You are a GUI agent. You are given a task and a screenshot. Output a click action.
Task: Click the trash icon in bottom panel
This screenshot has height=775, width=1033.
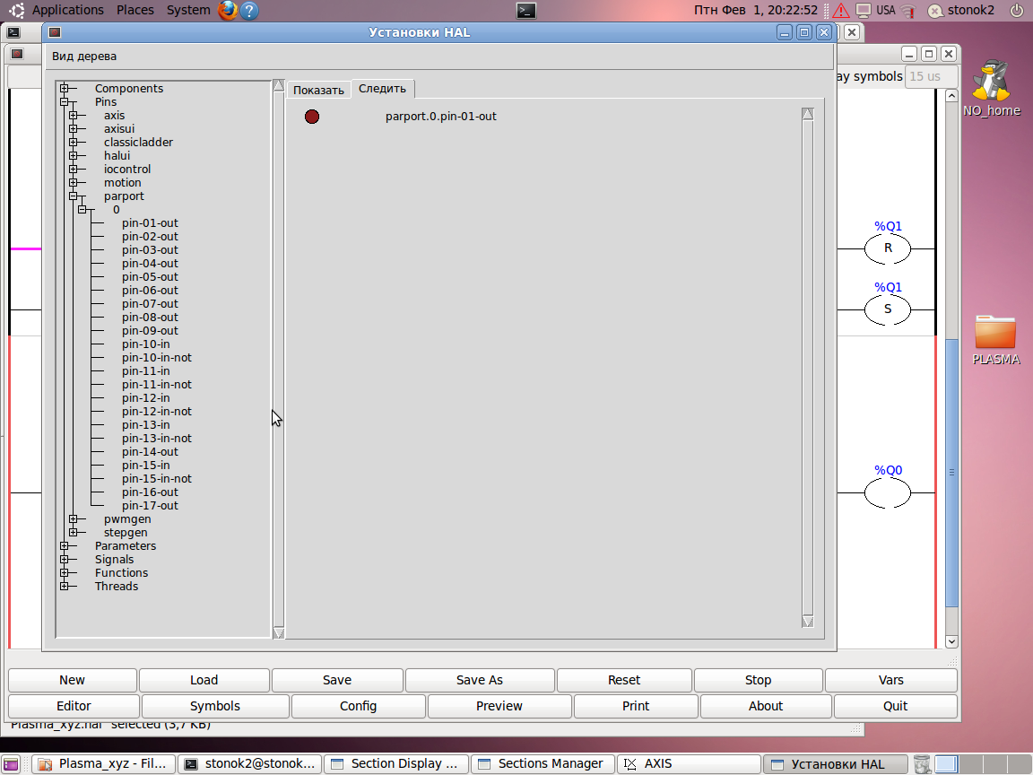click(923, 764)
